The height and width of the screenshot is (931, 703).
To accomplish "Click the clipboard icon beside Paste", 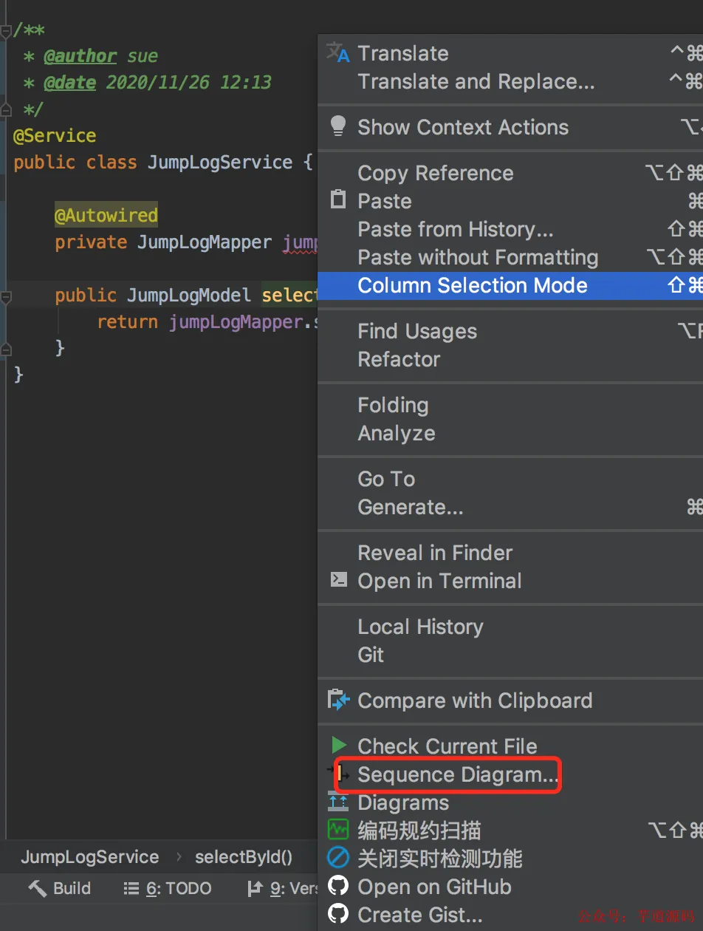I will coord(338,199).
